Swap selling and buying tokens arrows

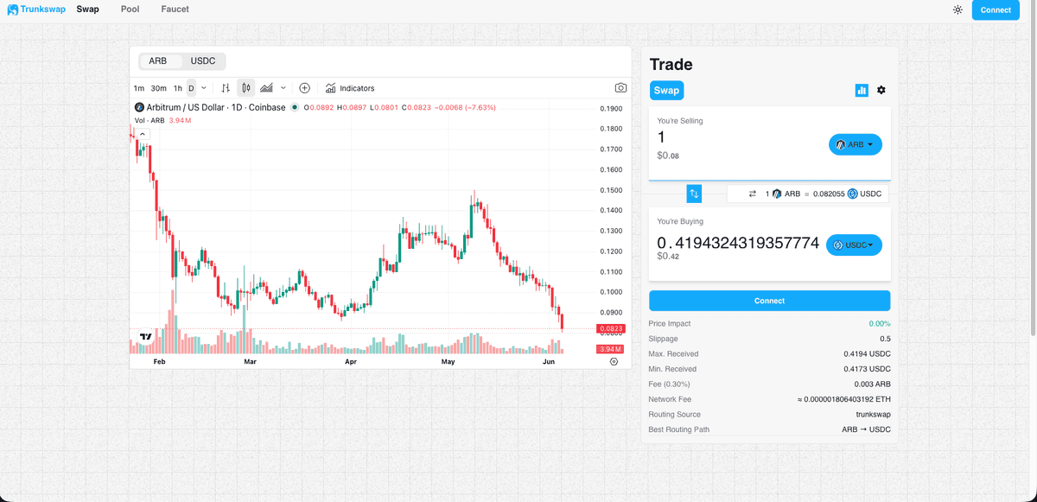click(x=694, y=194)
